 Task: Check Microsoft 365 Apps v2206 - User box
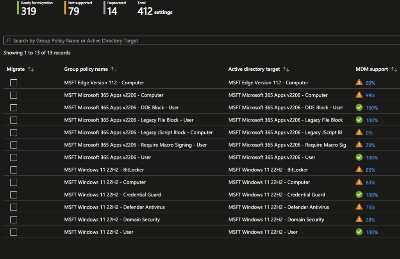(14, 157)
